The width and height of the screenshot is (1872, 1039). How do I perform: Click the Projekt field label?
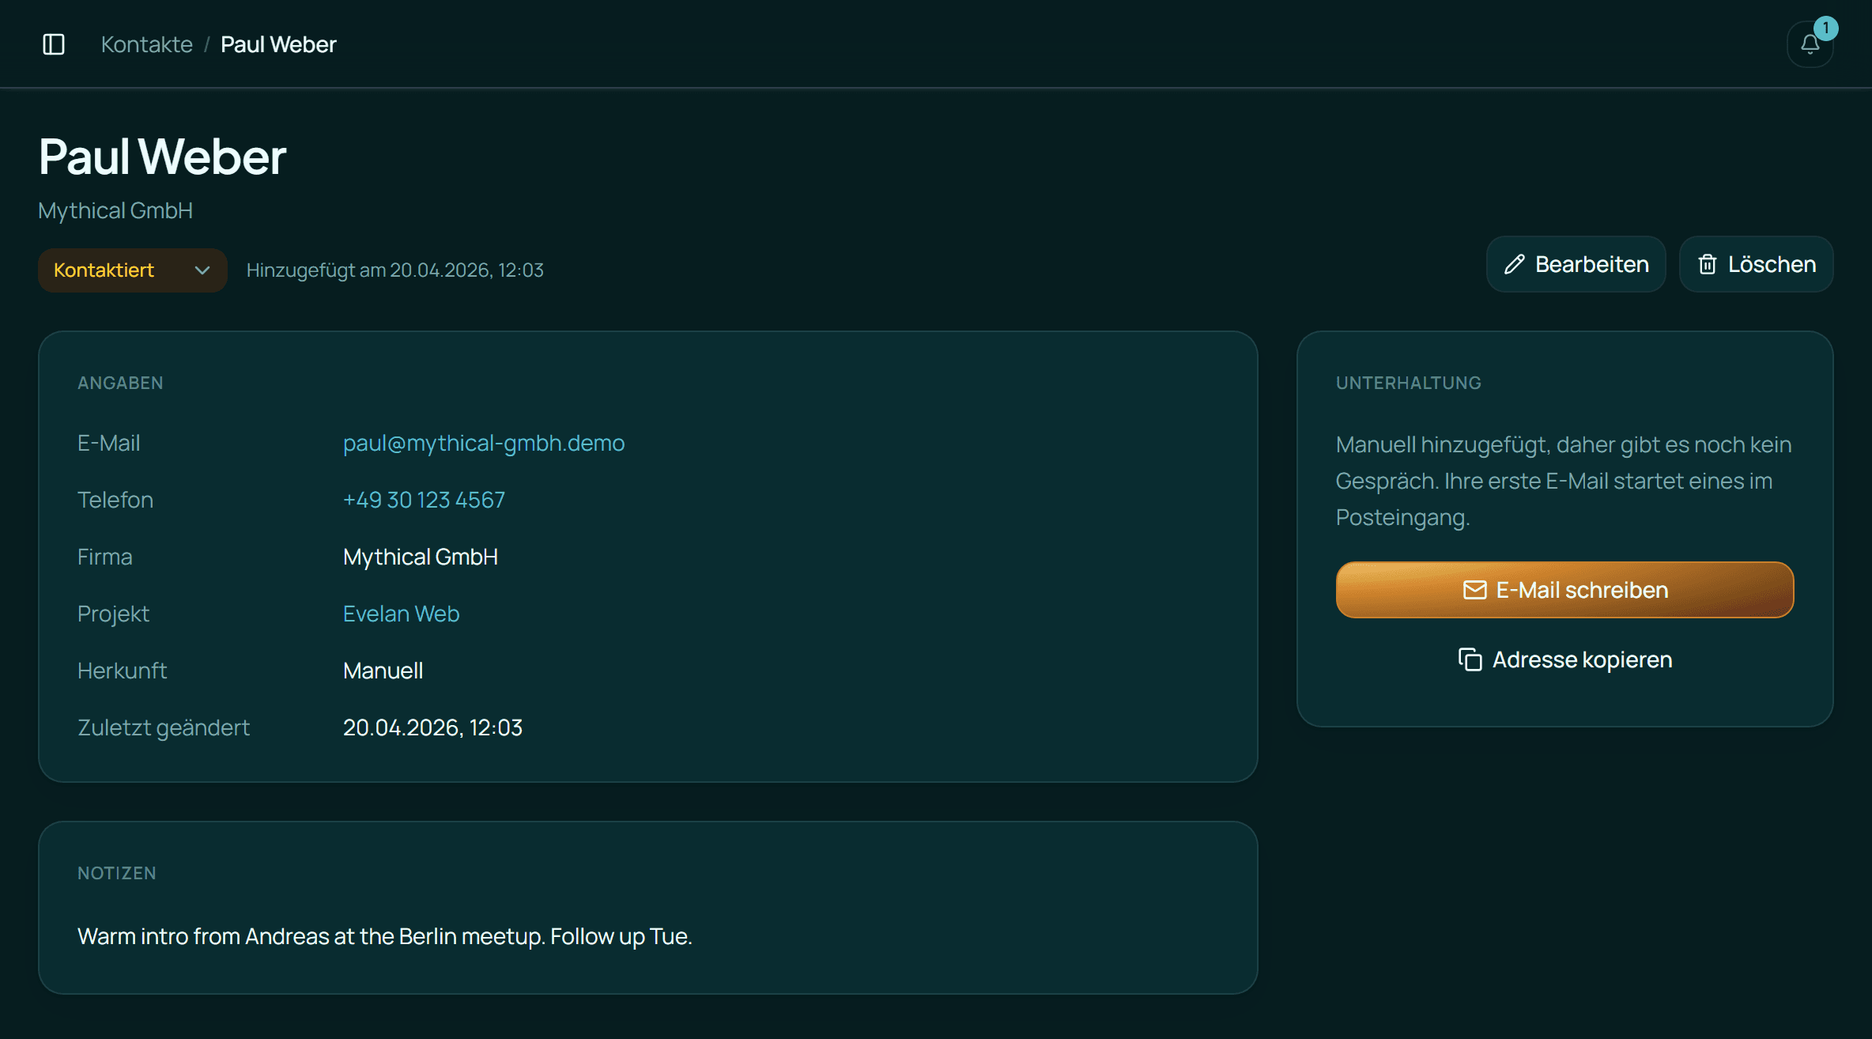point(113,614)
